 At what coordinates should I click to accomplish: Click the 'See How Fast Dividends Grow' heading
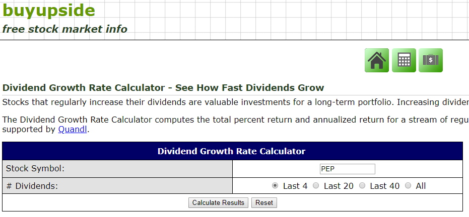(x=163, y=88)
